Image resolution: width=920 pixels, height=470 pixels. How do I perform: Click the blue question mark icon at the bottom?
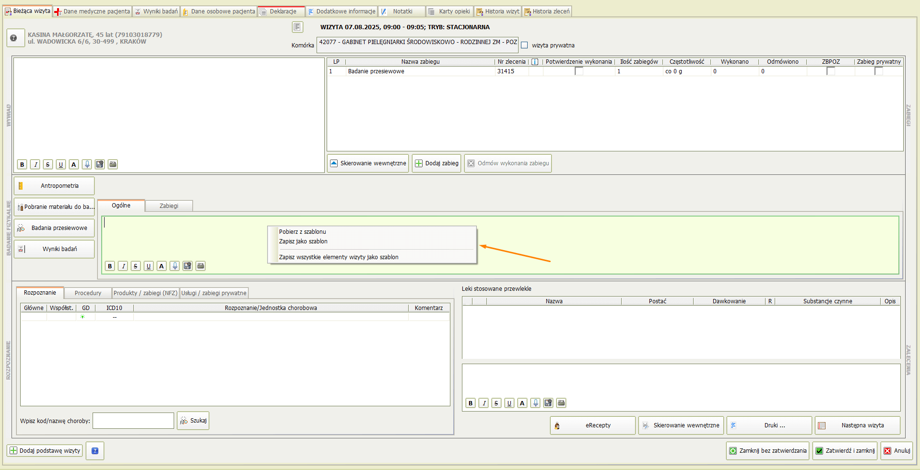coord(95,451)
